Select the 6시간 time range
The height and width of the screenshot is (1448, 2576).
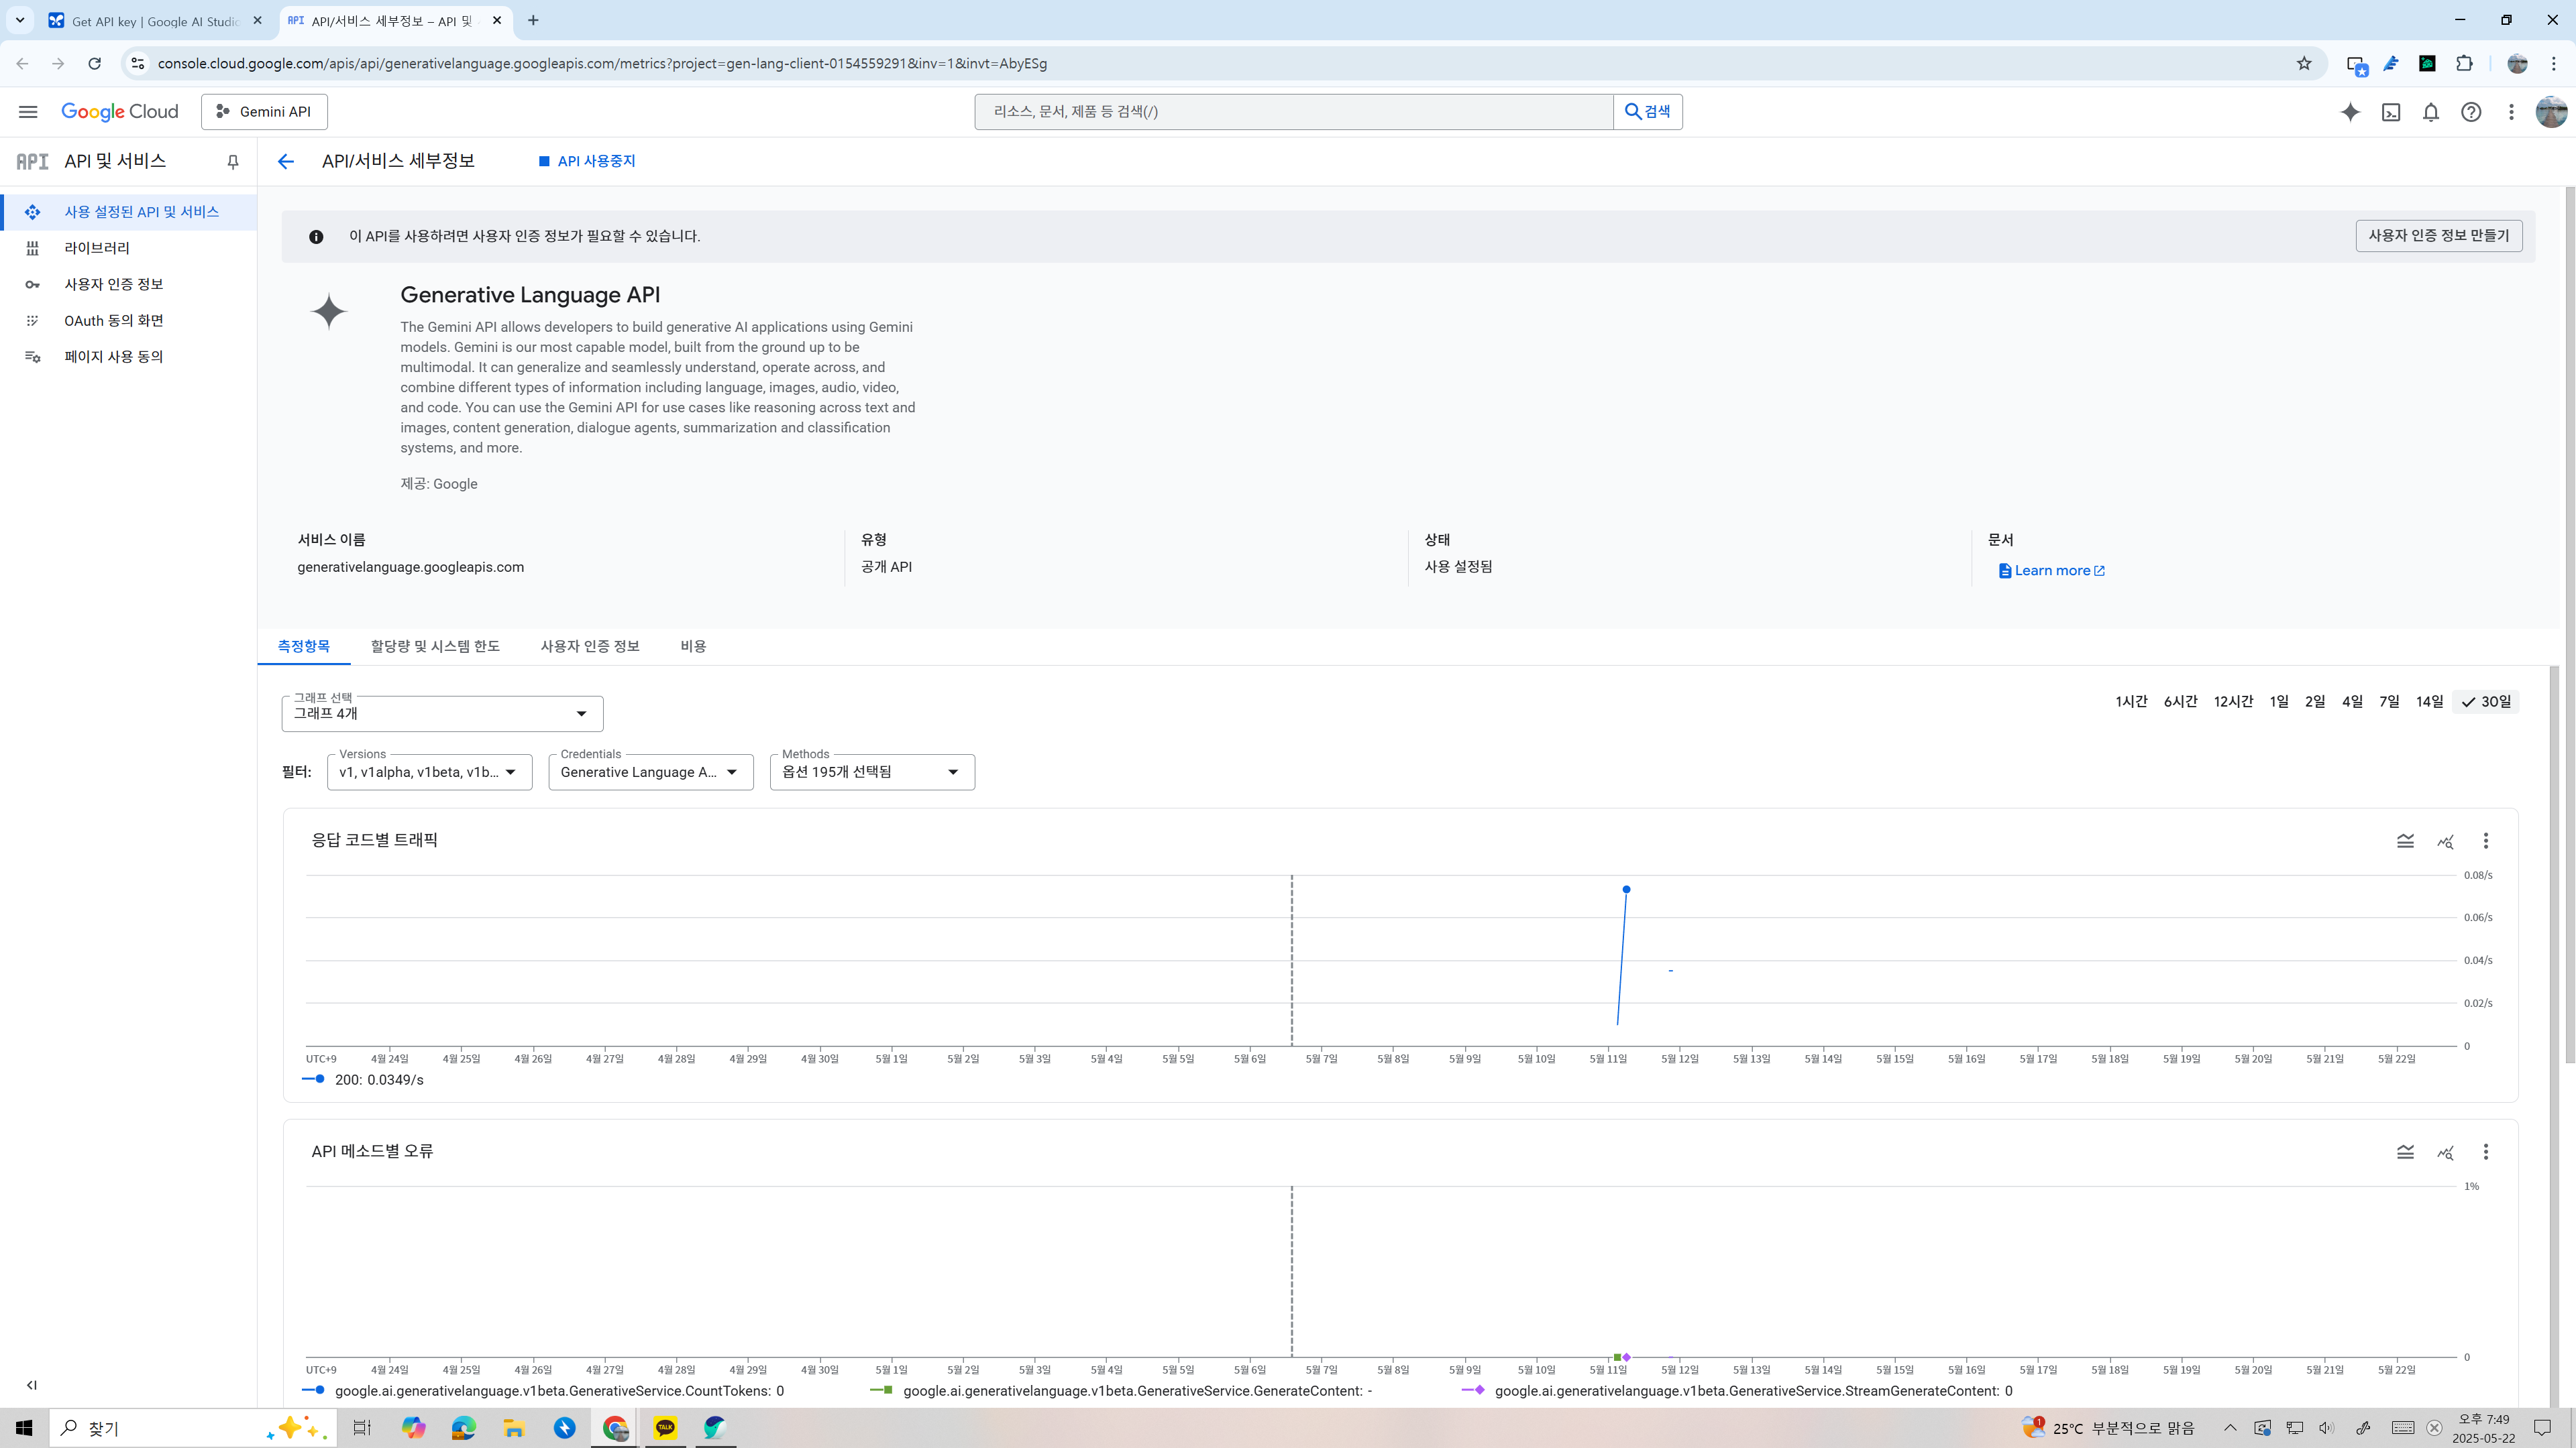[x=2180, y=701]
